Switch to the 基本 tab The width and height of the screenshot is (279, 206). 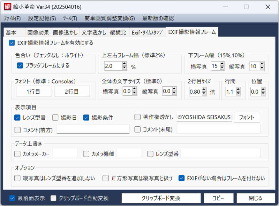point(14,32)
